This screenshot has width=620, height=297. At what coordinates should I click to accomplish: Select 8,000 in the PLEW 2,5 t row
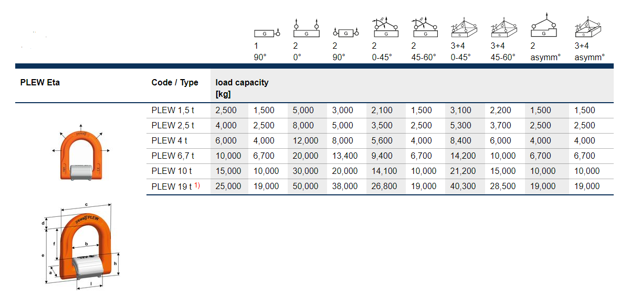303,126
